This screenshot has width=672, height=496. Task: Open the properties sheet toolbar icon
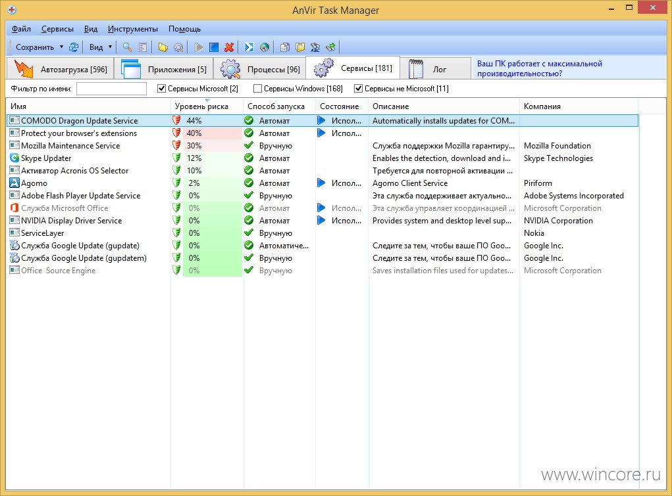pyautogui.click(x=143, y=47)
